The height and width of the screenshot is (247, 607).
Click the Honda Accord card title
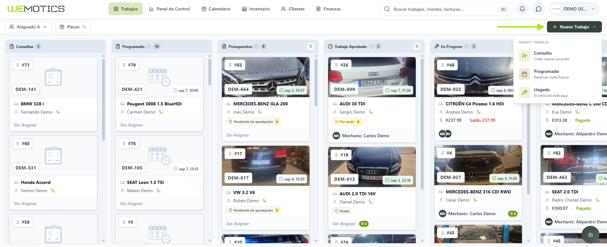coord(36,182)
